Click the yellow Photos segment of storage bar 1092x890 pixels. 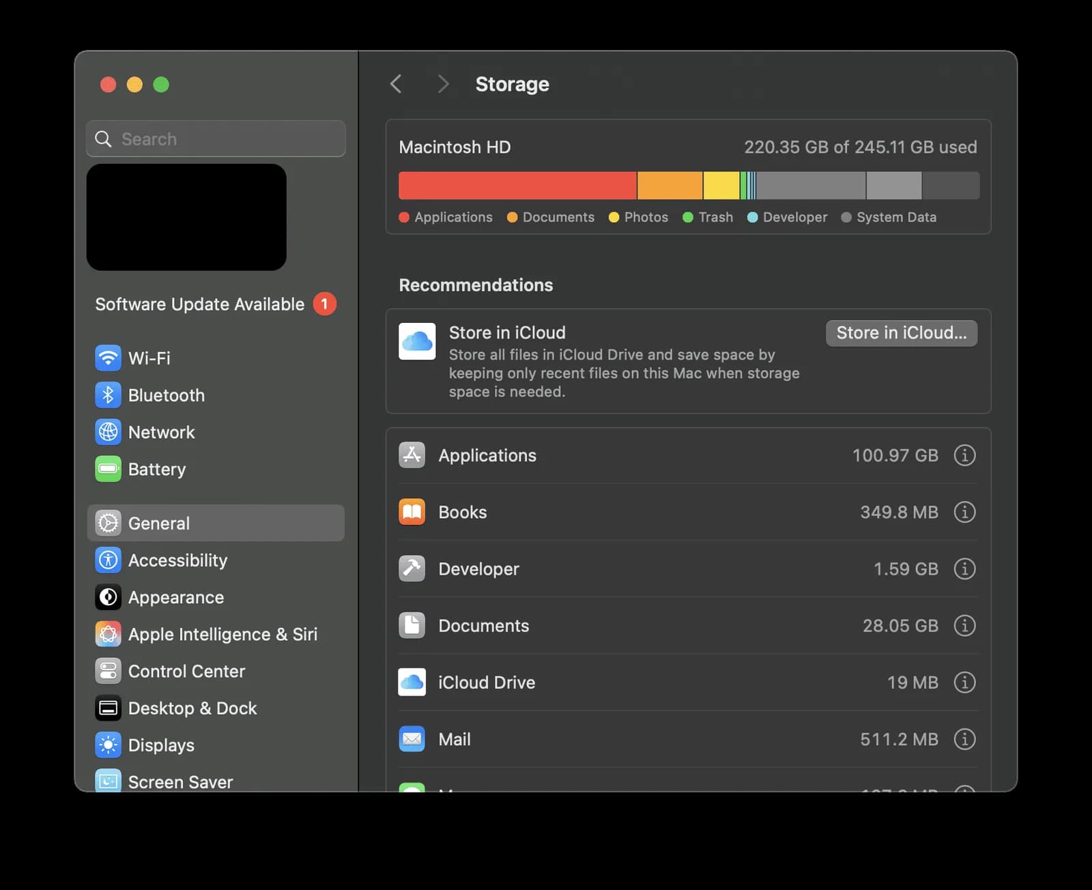[721, 186]
